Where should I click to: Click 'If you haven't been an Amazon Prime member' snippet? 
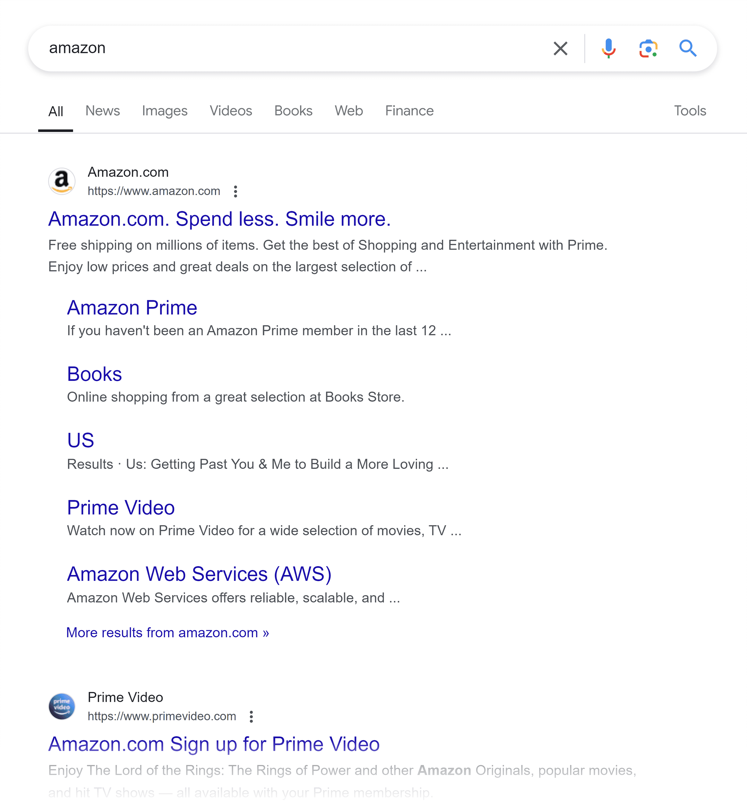[259, 331]
